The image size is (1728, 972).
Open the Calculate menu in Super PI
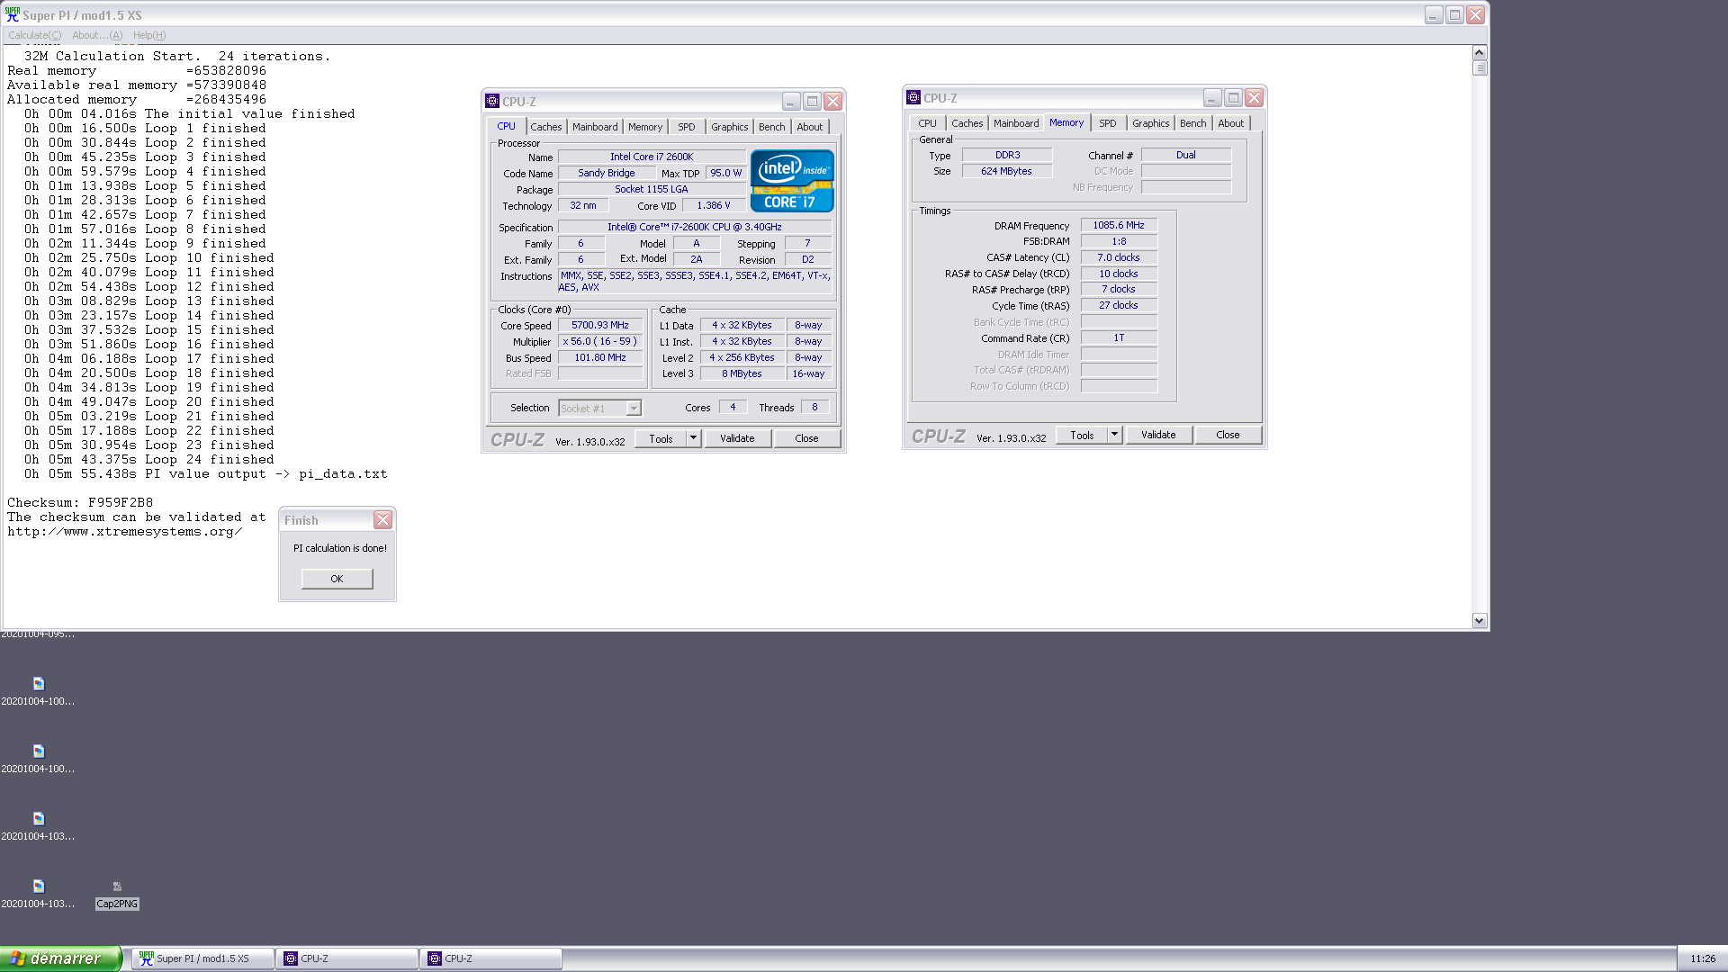(35, 35)
